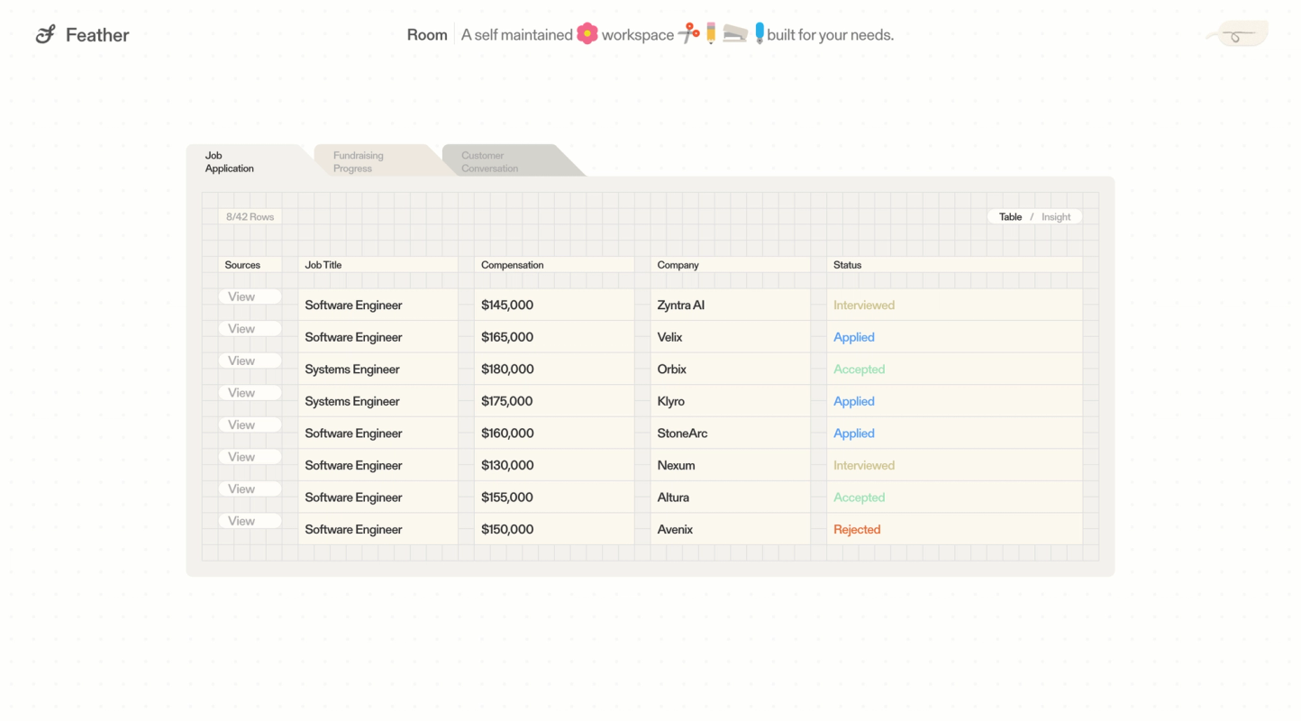The image size is (1301, 721).
Task: Open View sources for Zyntra AI row
Action: (250, 297)
